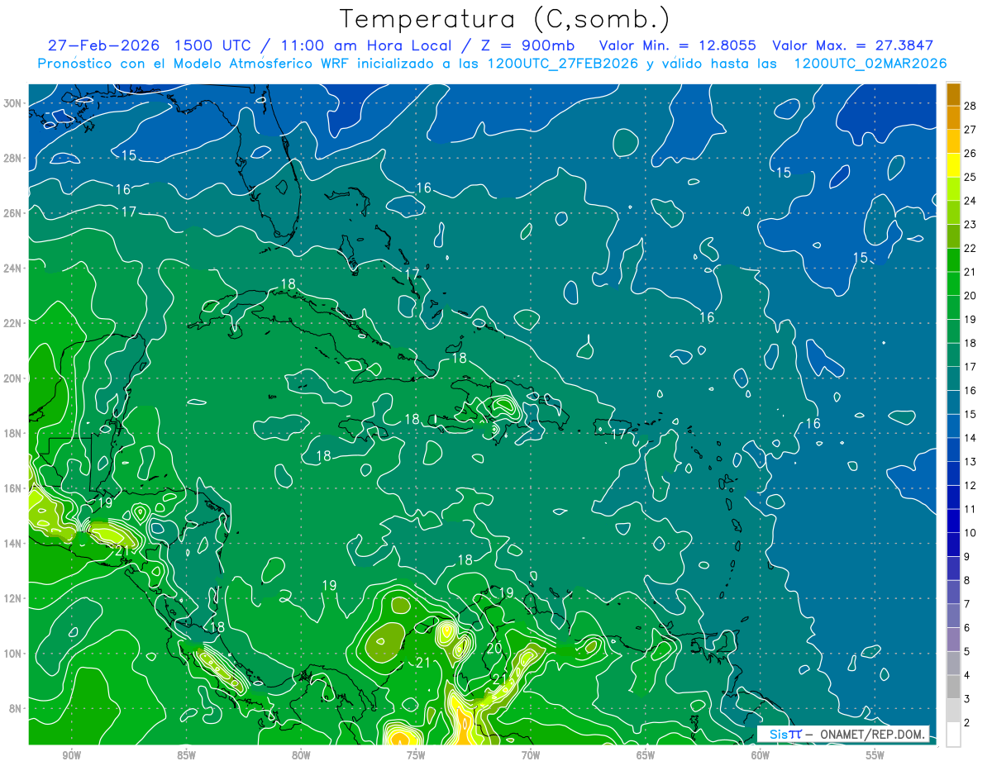
Task: Click the 26N latitude label
Action: [12, 212]
